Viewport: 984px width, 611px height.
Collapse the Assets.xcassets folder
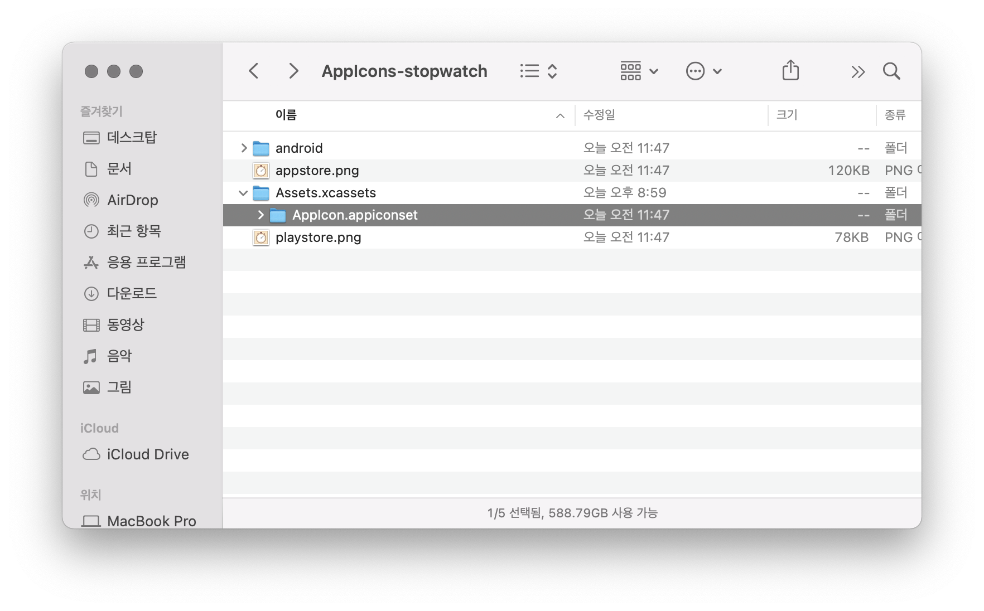click(243, 193)
